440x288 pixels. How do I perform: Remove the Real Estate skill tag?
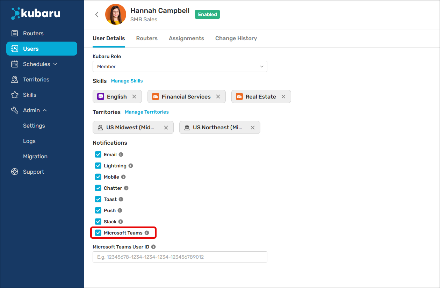[x=283, y=97]
